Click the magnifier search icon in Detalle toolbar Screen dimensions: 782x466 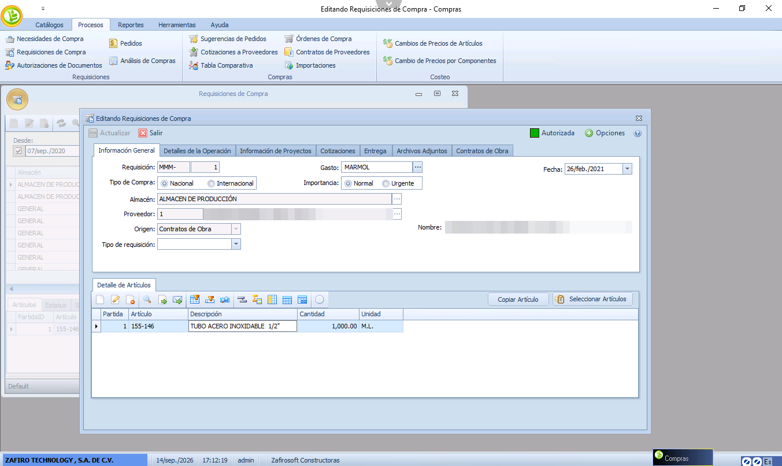(x=147, y=299)
